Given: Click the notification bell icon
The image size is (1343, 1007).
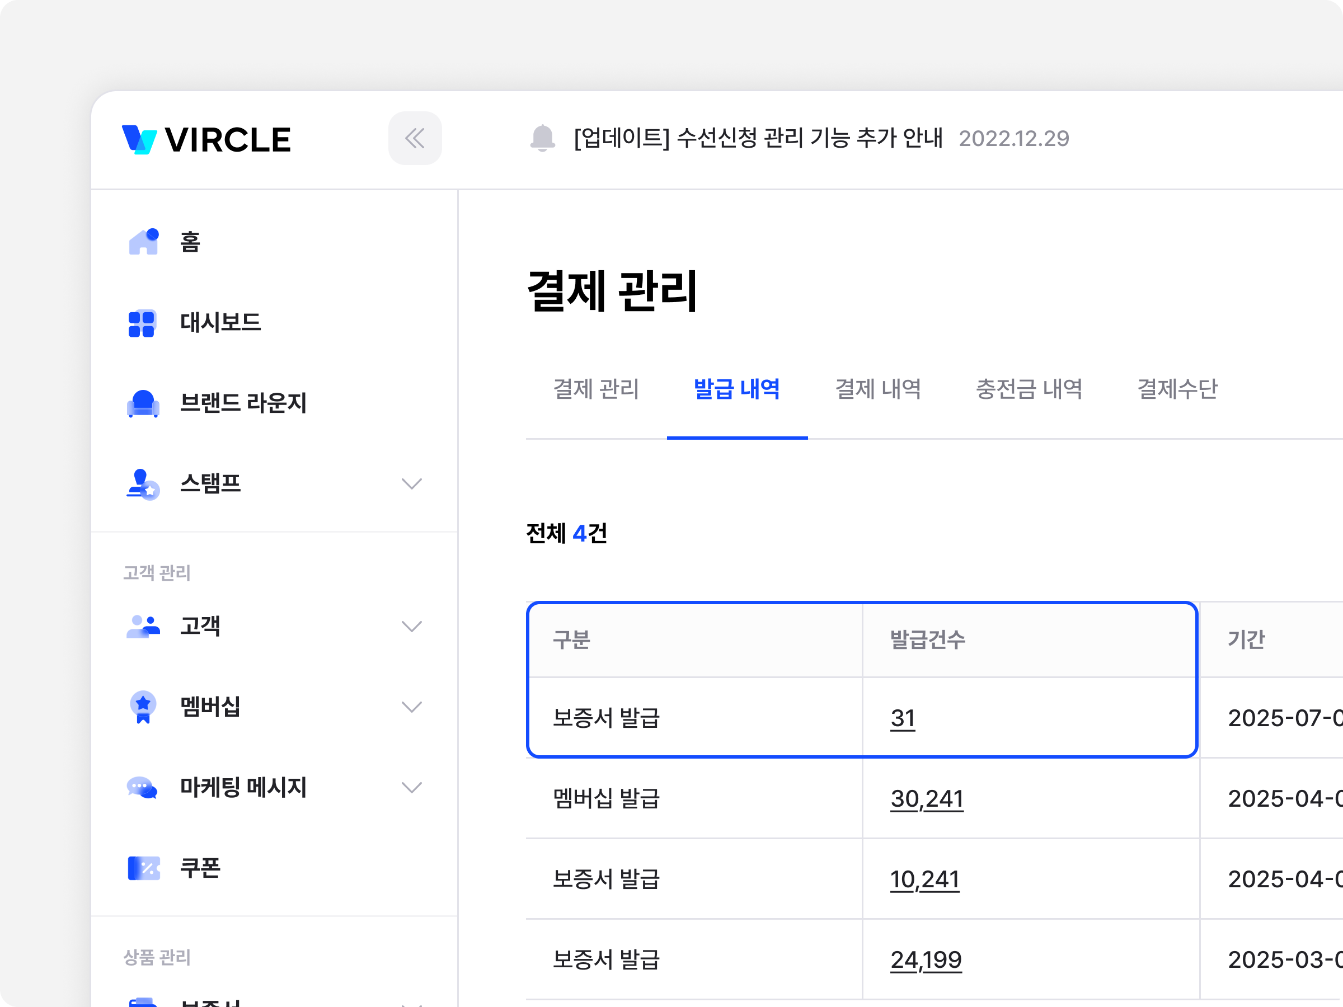Looking at the screenshot, I should 542,138.
